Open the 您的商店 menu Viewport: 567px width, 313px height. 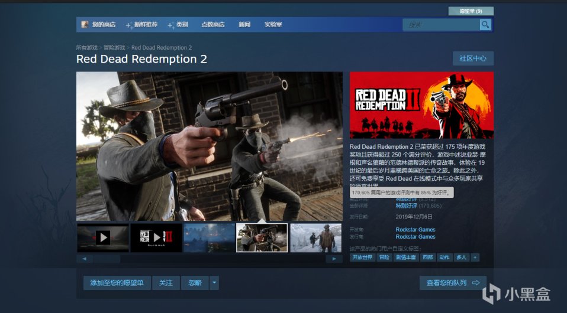104,25
